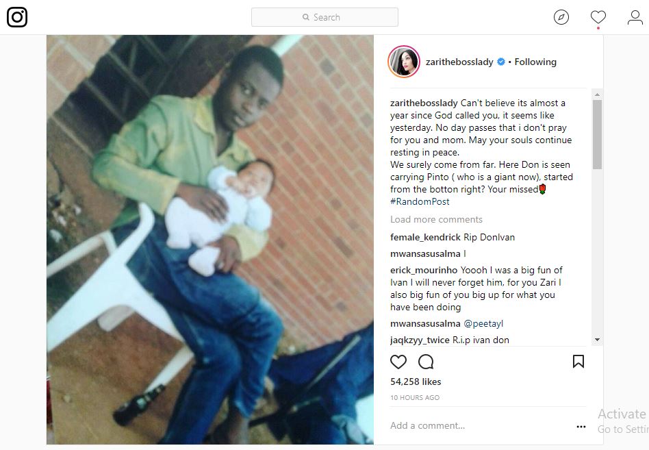The width and height of the screenshot is (649, 450).
Task: Click the verified badge beside zarithebosslady
Action: [501, 62]
